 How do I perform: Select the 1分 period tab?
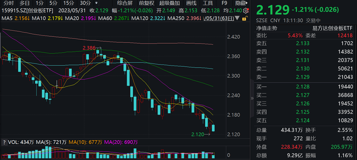[x=40, y=3]
